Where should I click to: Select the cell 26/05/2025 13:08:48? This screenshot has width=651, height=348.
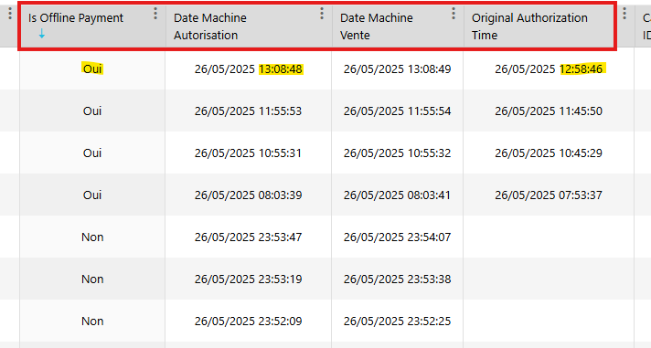(x=249, y=69)
